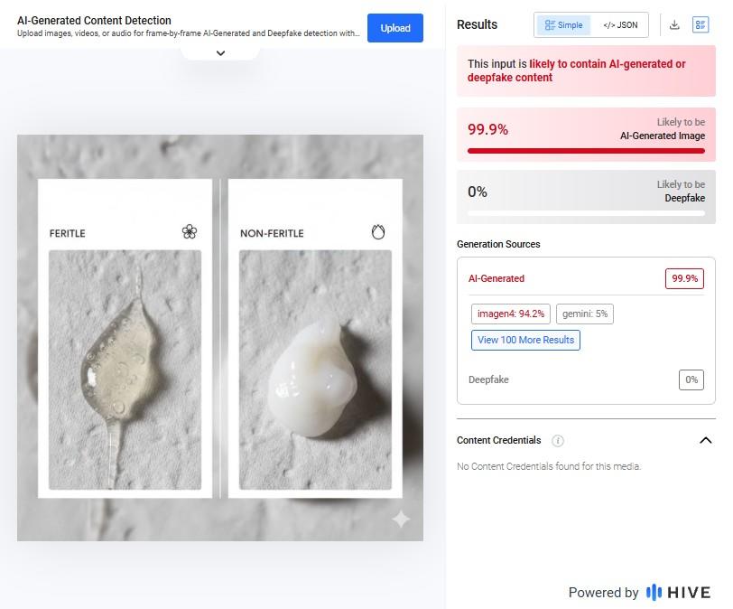This screenshot has height=609, width=733.
Task: Switch to the JSON results view
Action: 620,24
